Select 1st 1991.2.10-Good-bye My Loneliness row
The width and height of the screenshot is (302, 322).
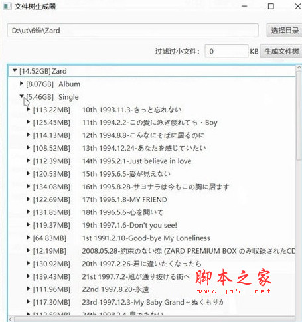[x=146, y=238]
